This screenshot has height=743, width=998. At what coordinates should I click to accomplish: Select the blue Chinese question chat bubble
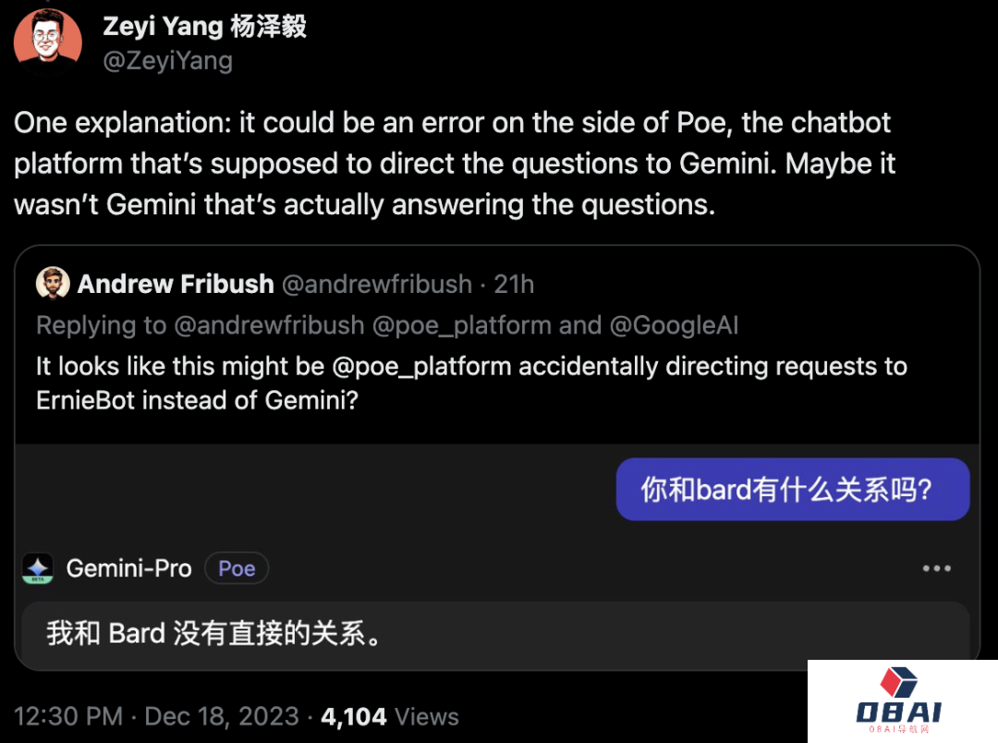[x=792, y=489]
